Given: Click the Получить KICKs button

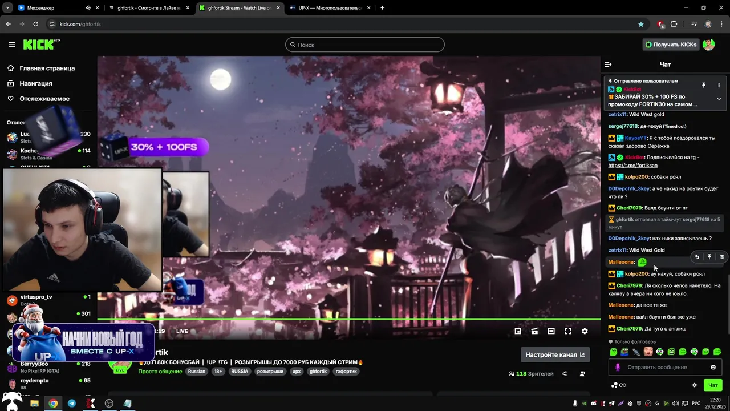Looking at the screenshot, I should (x=671, y=45).
